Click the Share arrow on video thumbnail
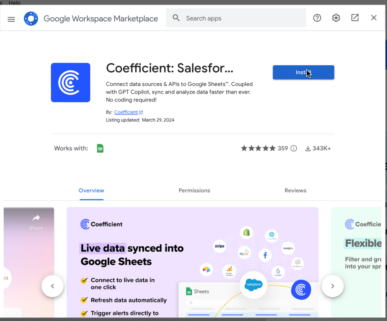This screenshot has width=387, height=321. point(36,221)
